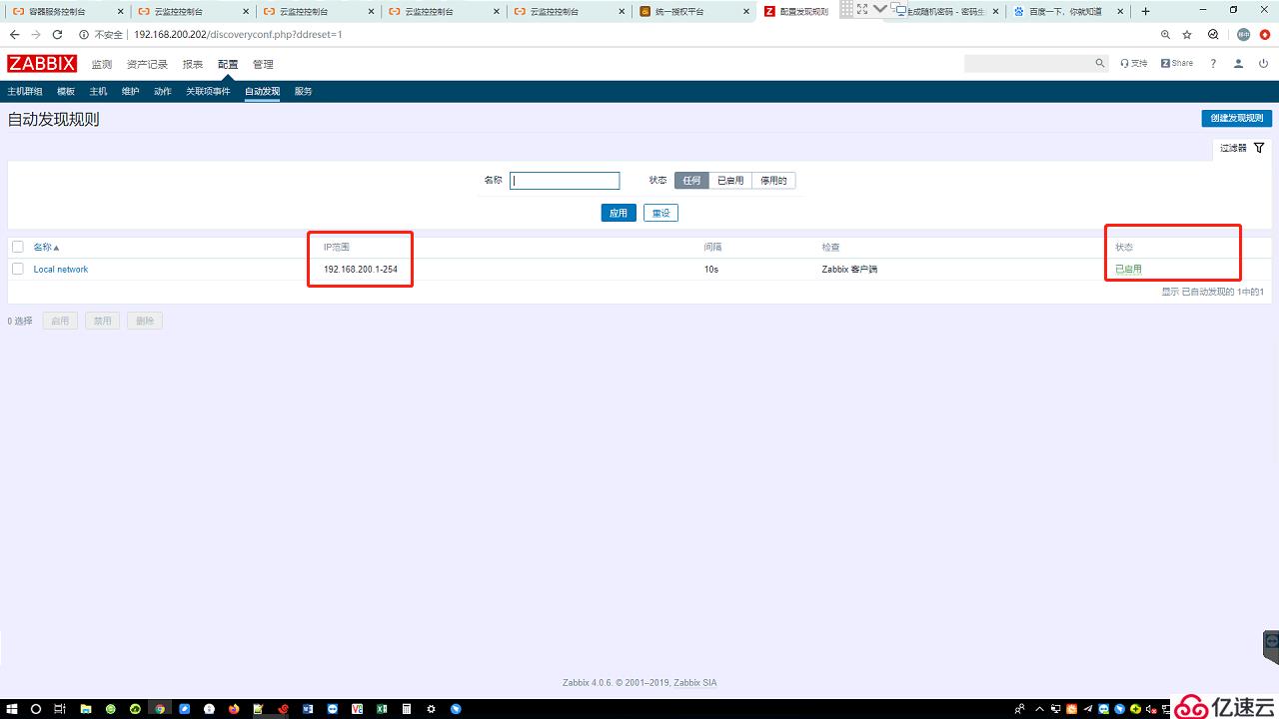
Task: Focus the Zabbix header search box
Action: [x=1035, y=63]
